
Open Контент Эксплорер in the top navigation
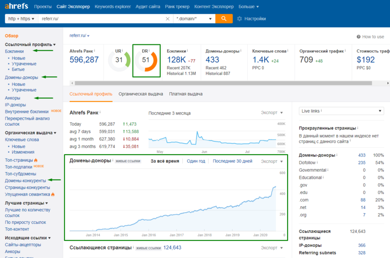[214, 6]
